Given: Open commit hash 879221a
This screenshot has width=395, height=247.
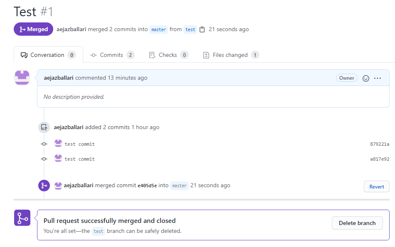Looking at the screenshot, I should (380, 144).
